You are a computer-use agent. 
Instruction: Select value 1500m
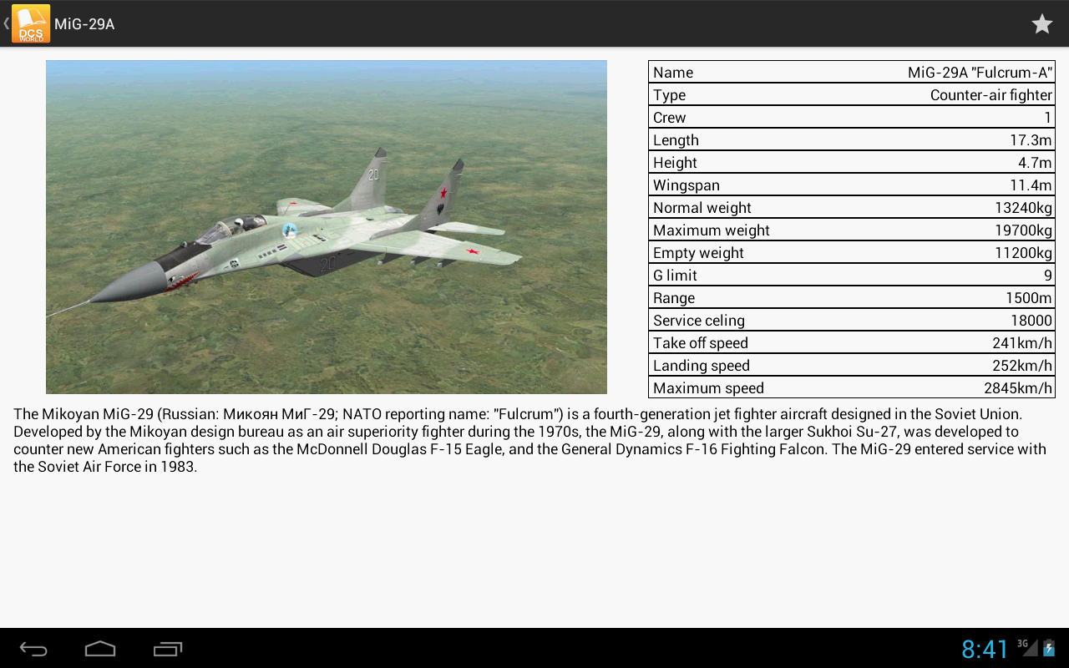click(x=1029, y=298)
